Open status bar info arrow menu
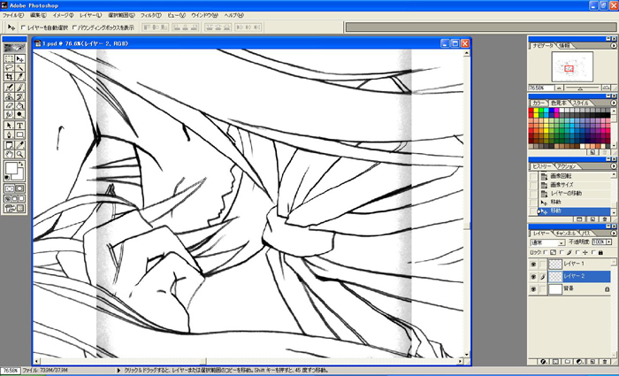The image size is (619, 376). coord(118,371)
